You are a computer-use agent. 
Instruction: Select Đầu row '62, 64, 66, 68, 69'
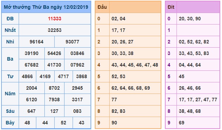(131, 88)
